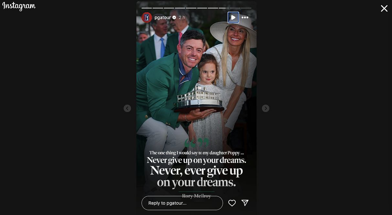Image resolution: width=392 pixels, height=215 pixels.
Task: Resume the story with the play button
Action: point(233,17)
